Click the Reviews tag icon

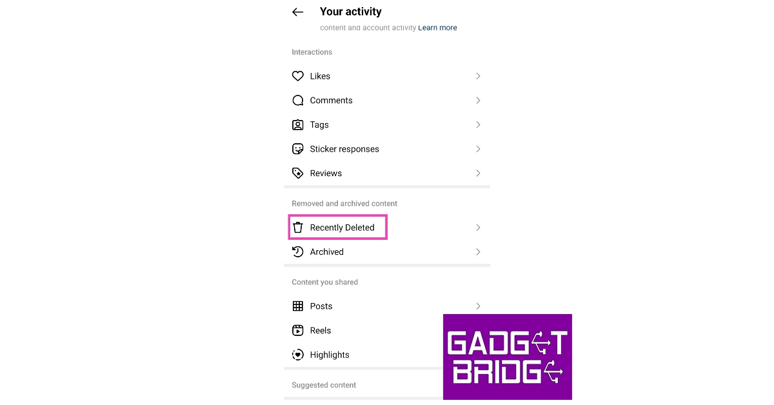coord(297,173)
